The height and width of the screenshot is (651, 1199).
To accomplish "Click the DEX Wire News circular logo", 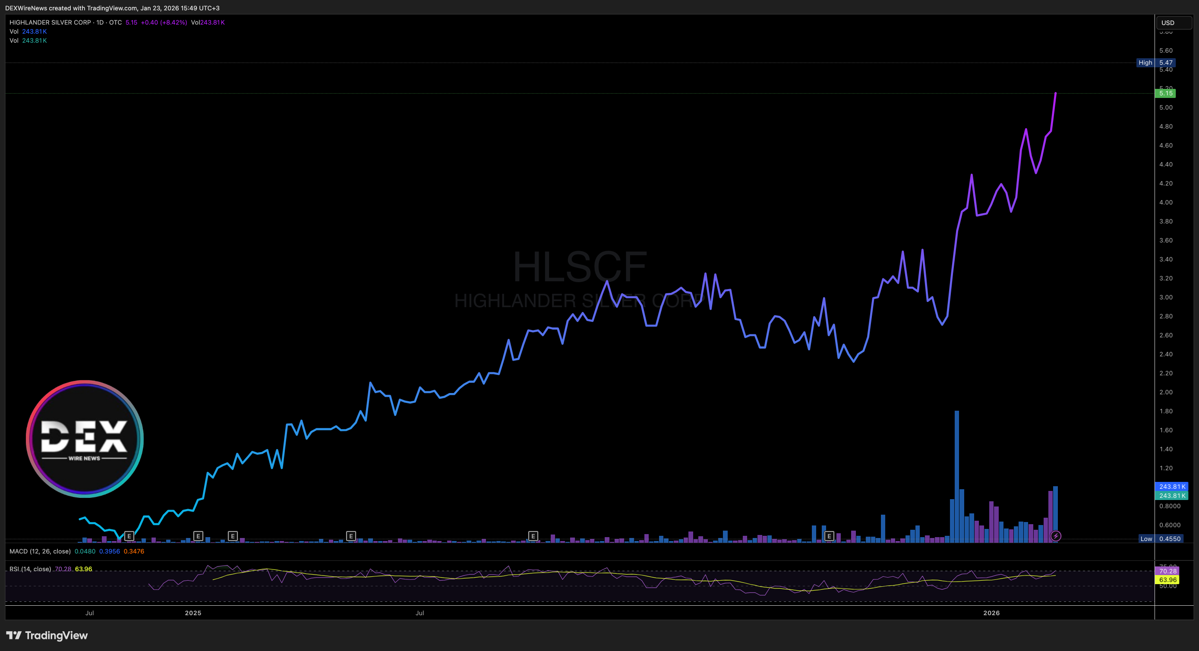I will pyautogui.click(x=85, y=439).
